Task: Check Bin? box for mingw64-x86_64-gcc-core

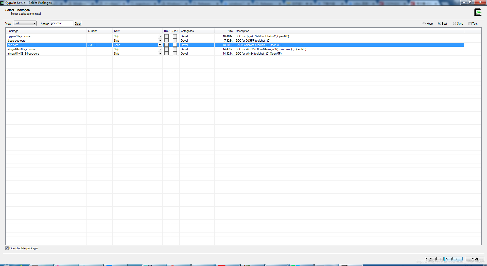Action: (166, 54)
